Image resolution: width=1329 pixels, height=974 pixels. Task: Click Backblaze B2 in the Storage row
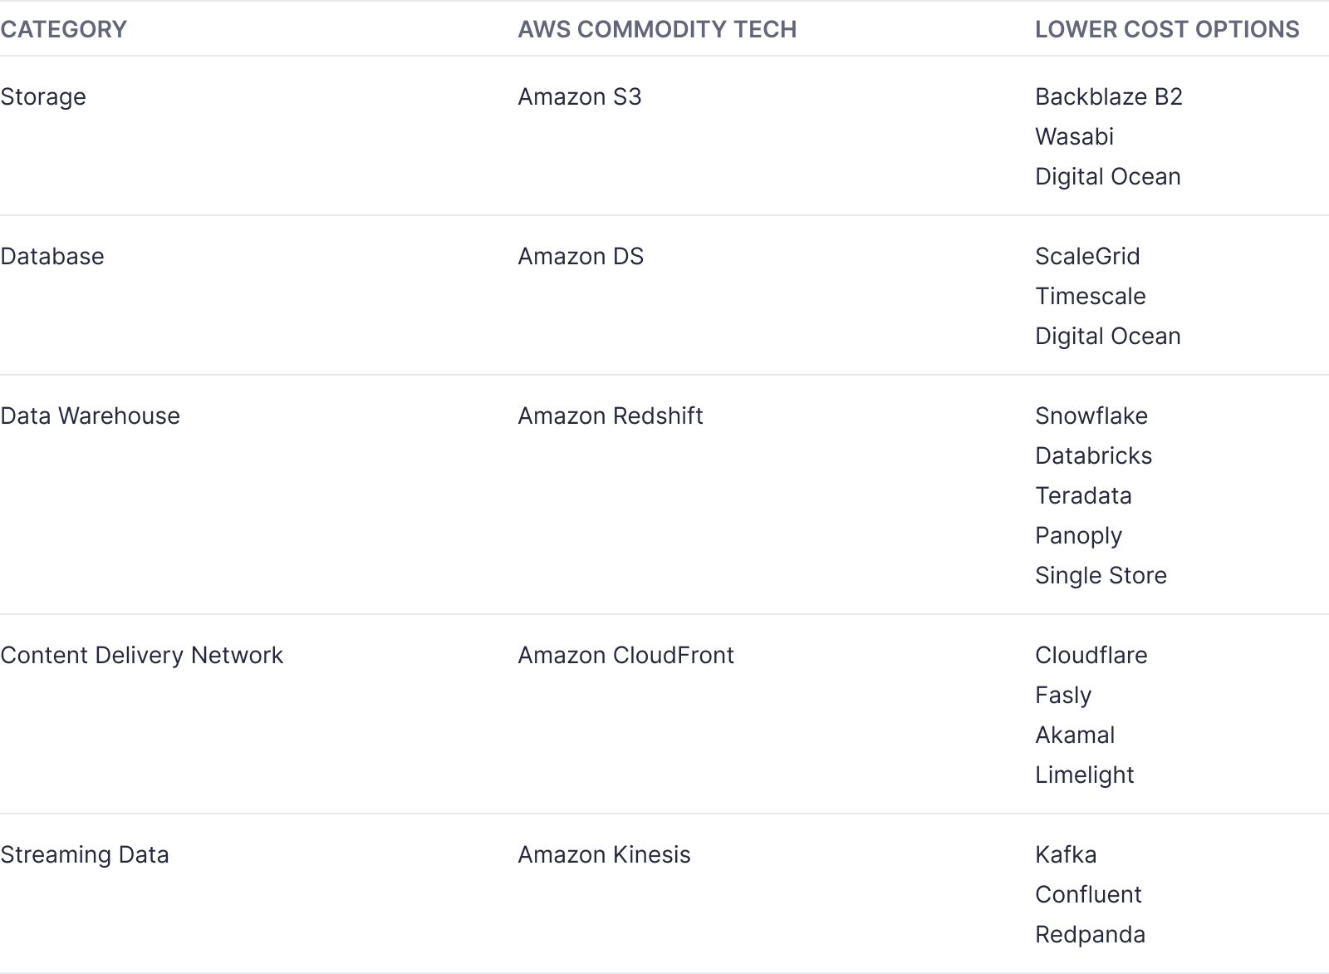tap(1108, 96)
